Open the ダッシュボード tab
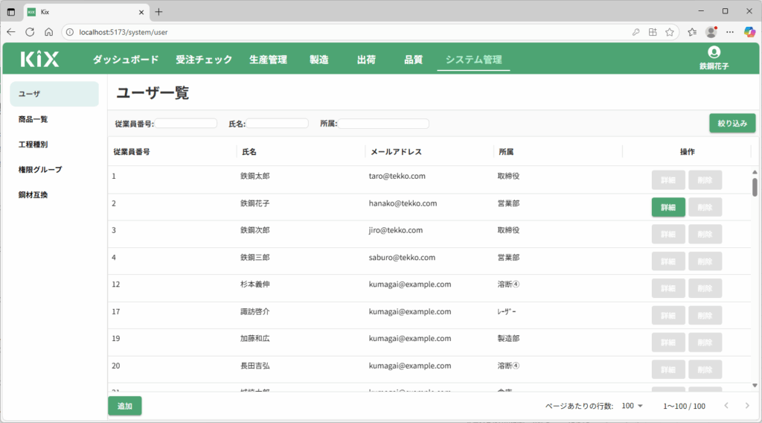This screenshot has height=423, width=762. [125, 60]
